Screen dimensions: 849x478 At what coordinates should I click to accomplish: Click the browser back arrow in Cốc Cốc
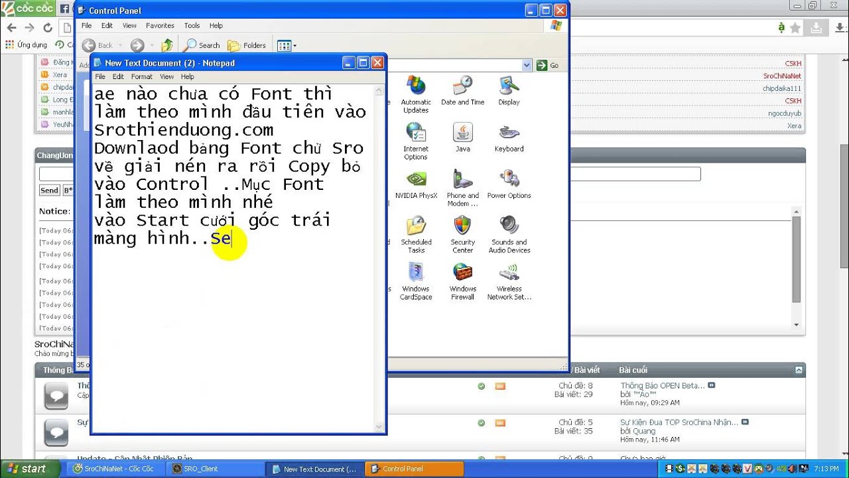coord(11,27)
